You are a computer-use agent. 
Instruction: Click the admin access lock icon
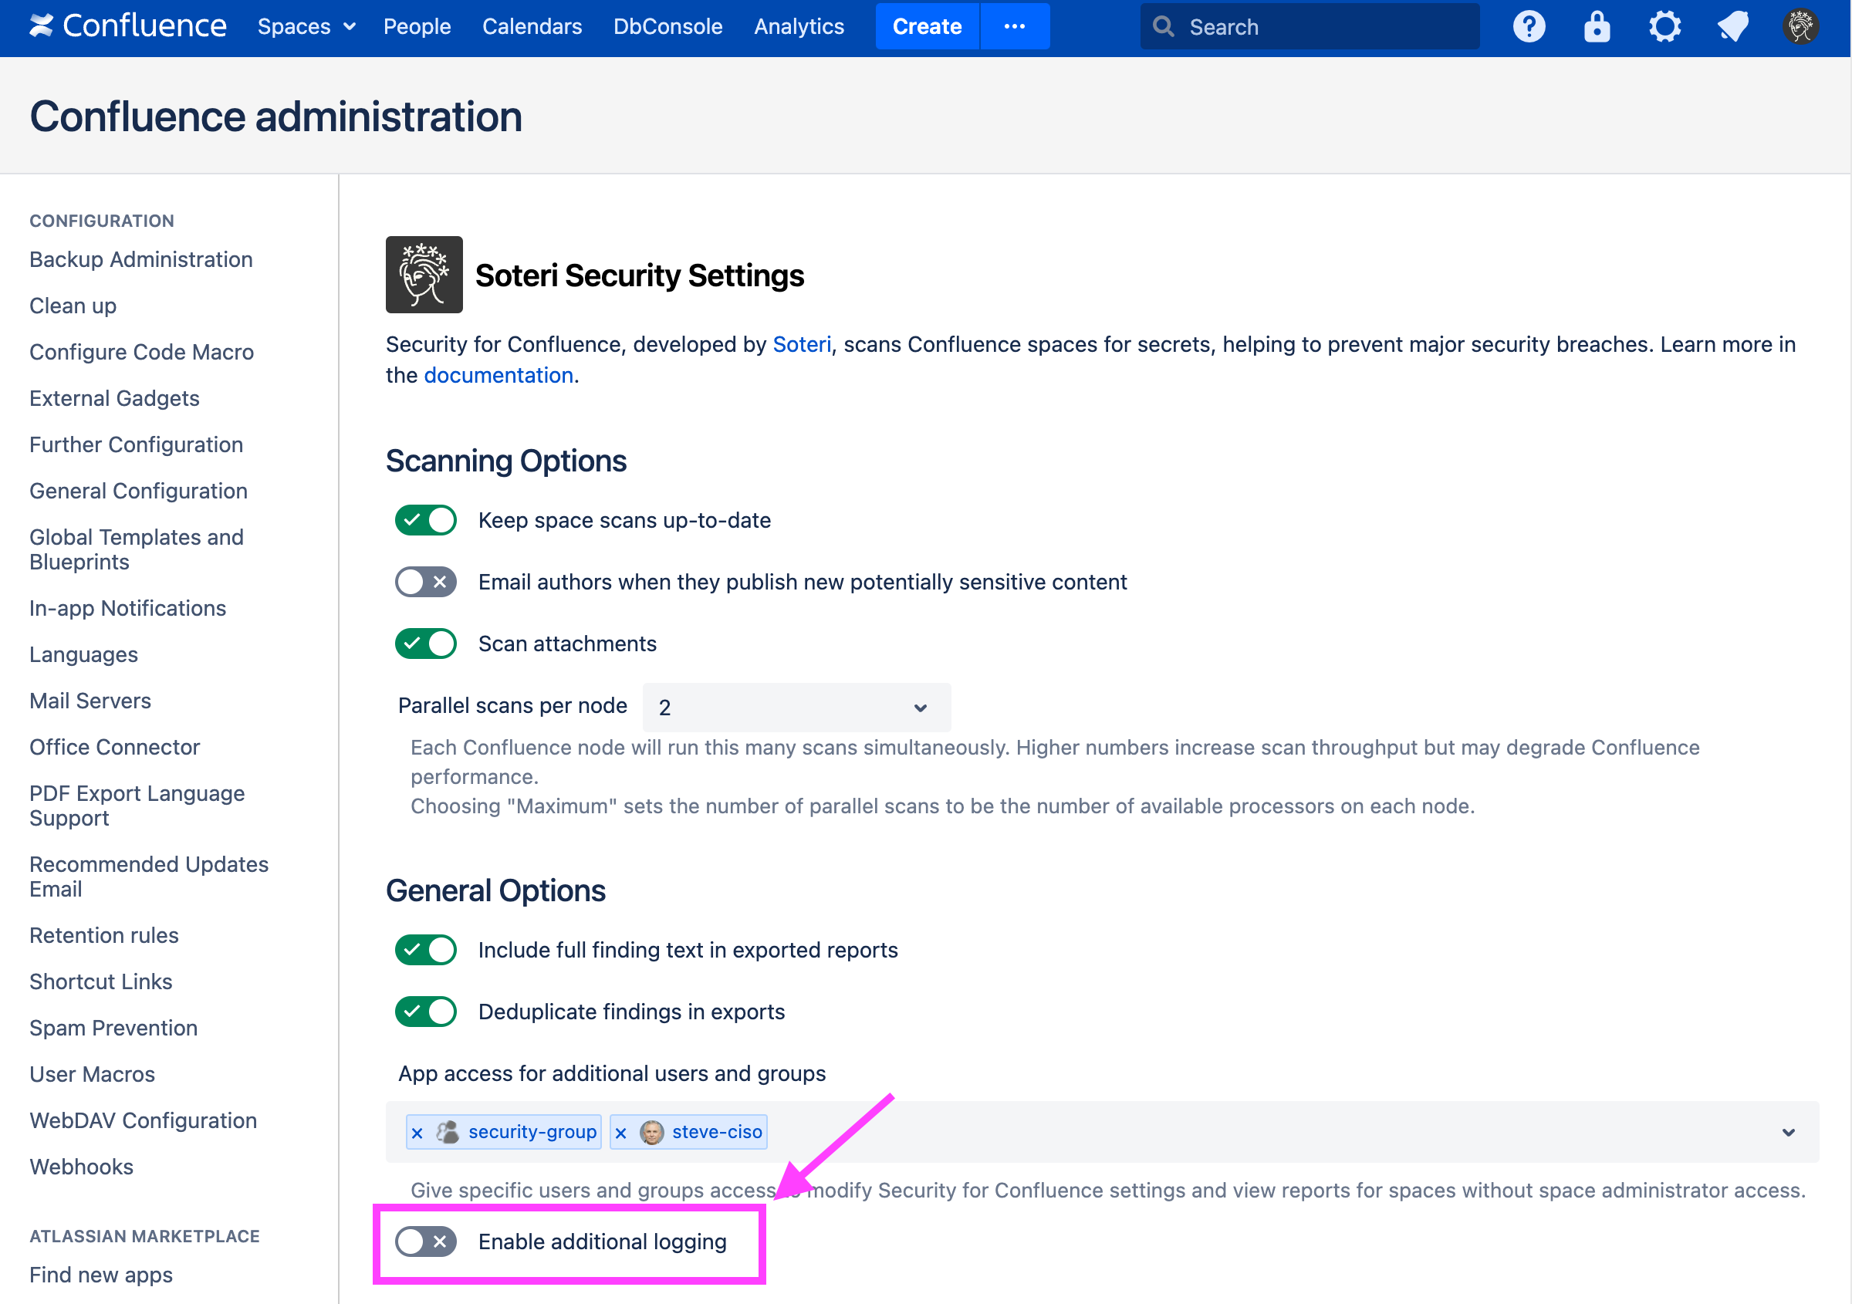1597,26
